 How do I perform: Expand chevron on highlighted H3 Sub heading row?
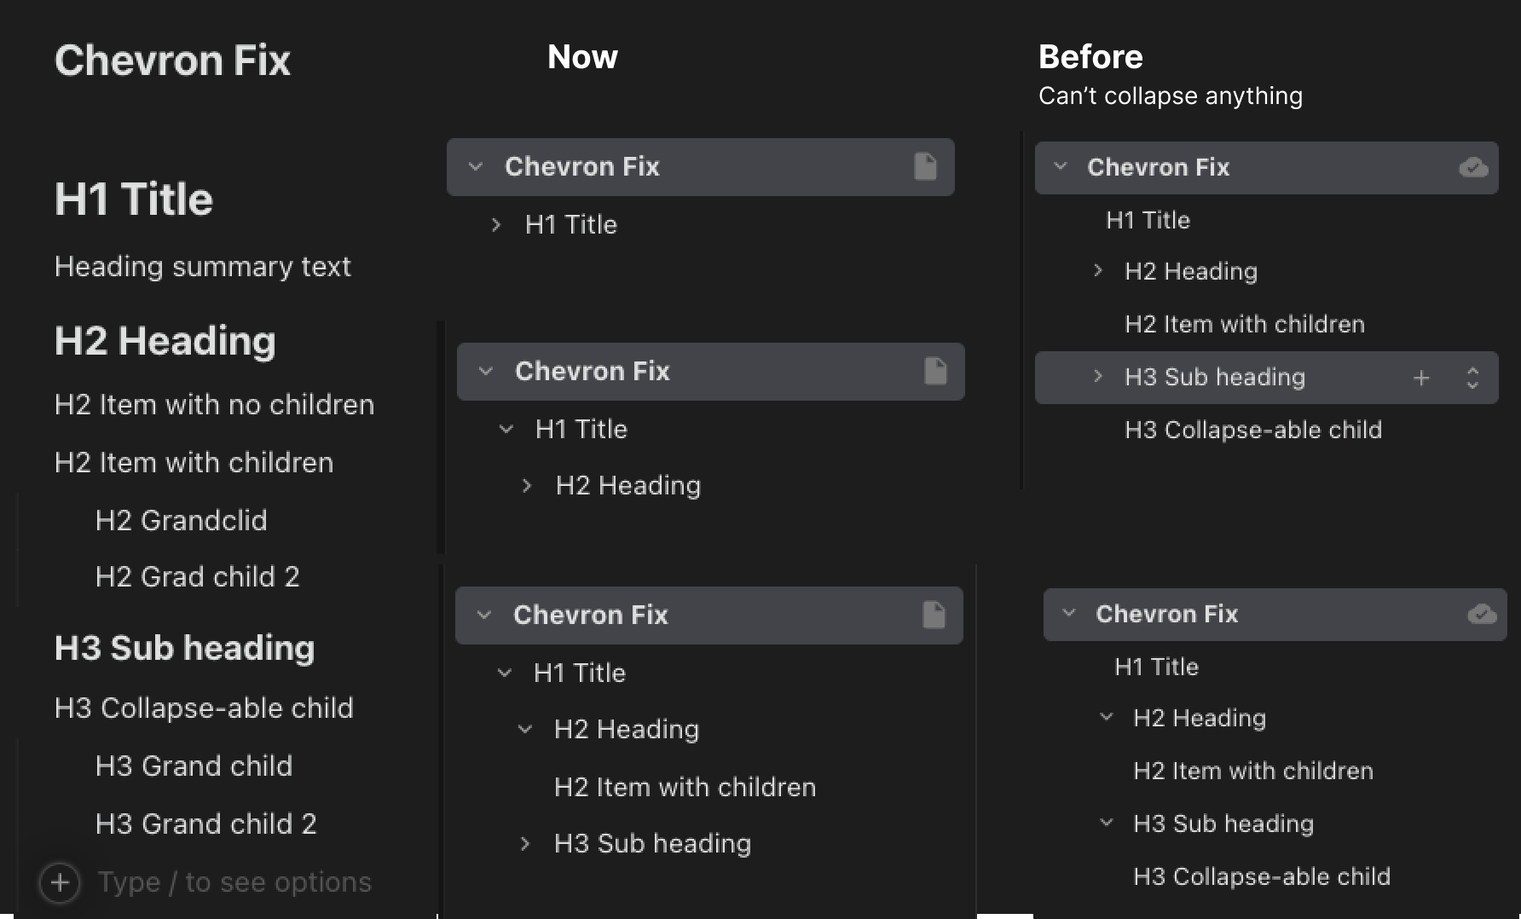[1098, 377]
